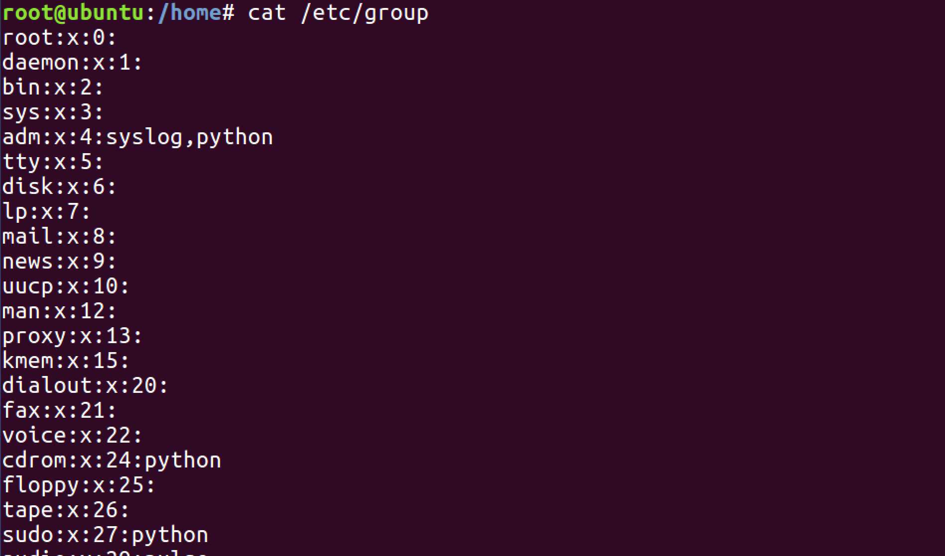Click the tape:x:26: entry
The width and height of the screenshot is (945, 556).
(66, 510)
